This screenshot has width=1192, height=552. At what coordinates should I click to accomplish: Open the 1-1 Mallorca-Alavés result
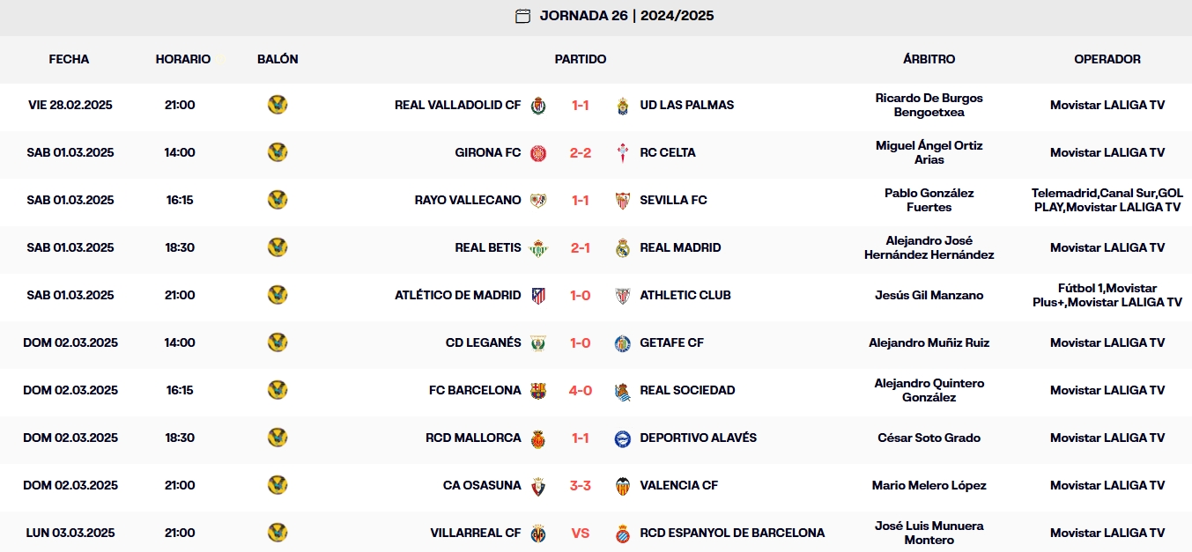pyautogui.click(x=581, y=438)
